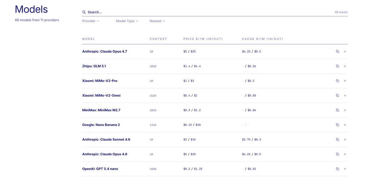Click the $3 / $15 price
365x178 pixels.
coord(189,139)
